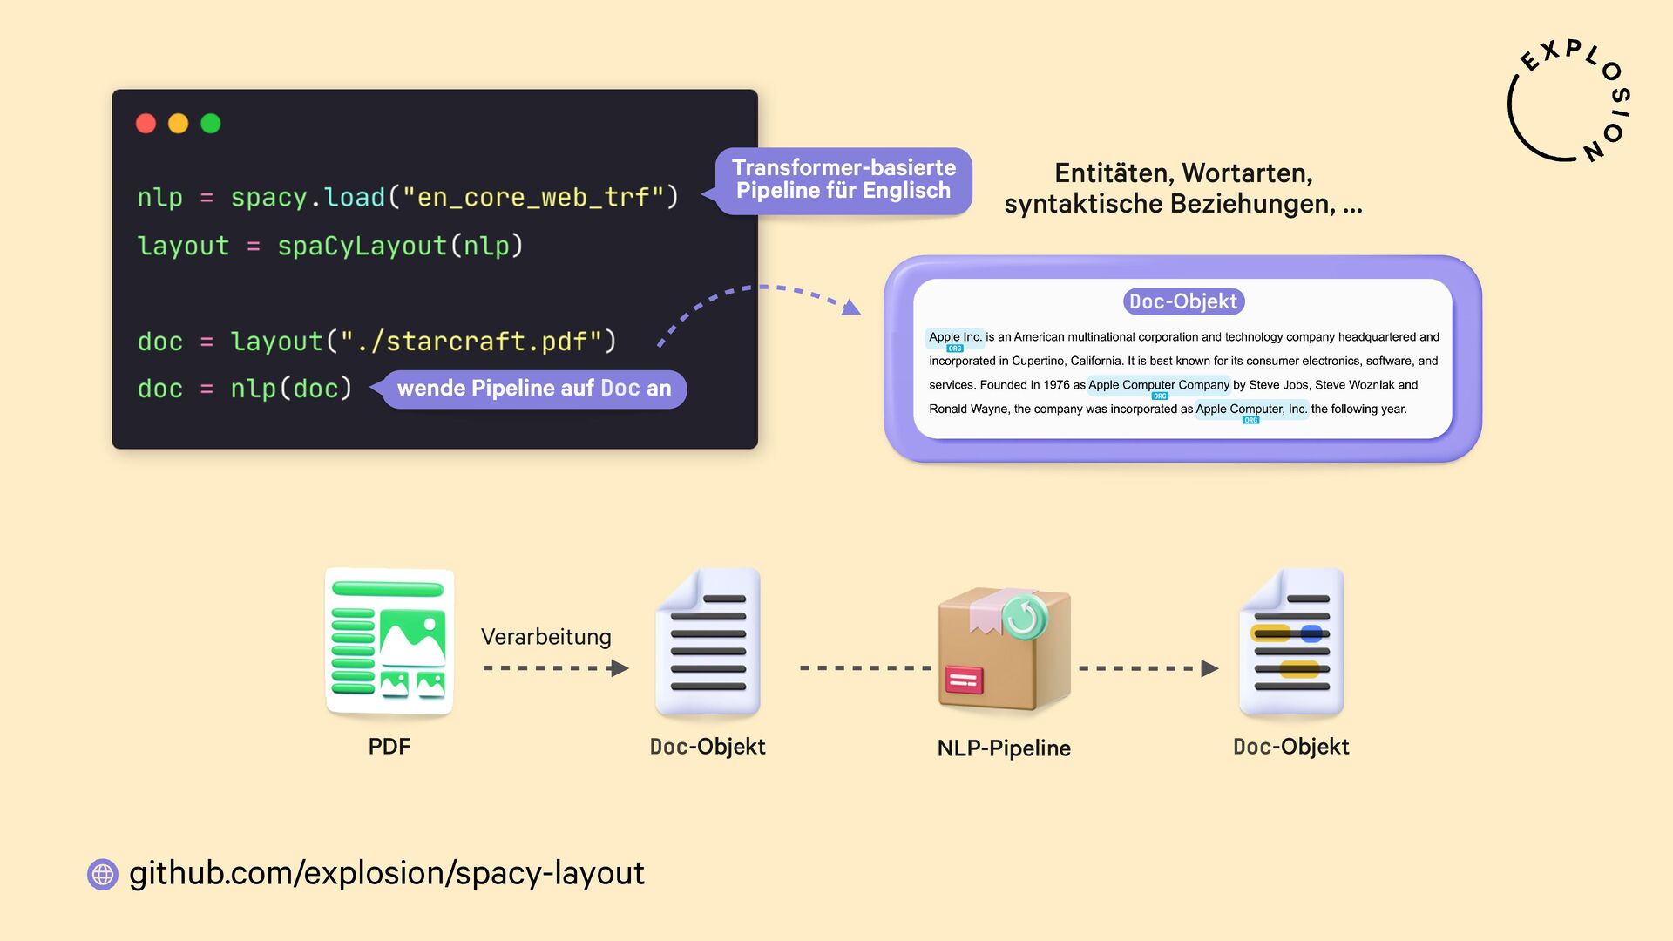Click the 'Verarbeitung' arrow label
The height and width of the screenshot is (941, 1673).
(546, 637)
